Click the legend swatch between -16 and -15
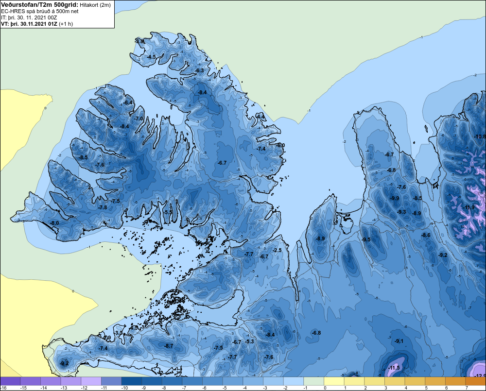 [10, 381]
